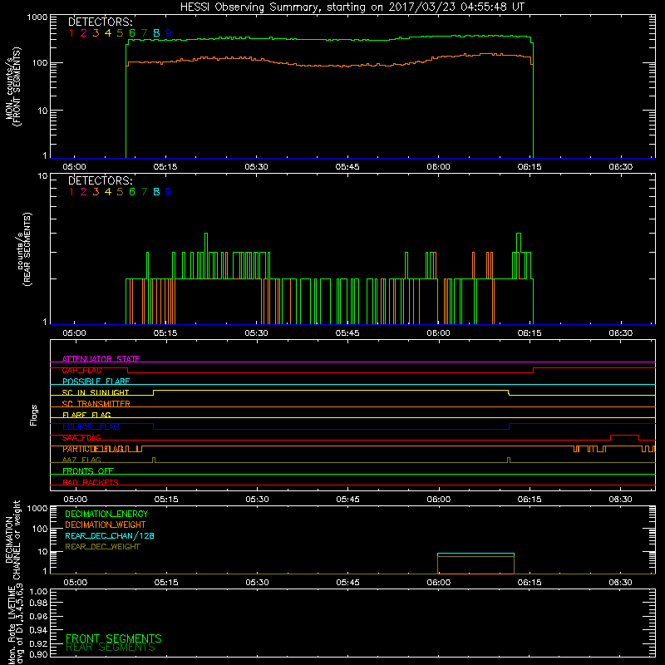Click the SC_IN_SUNLIGHT flag label
Image resolution: width=665 pixels, height=665 pixels.
point(96,392)
